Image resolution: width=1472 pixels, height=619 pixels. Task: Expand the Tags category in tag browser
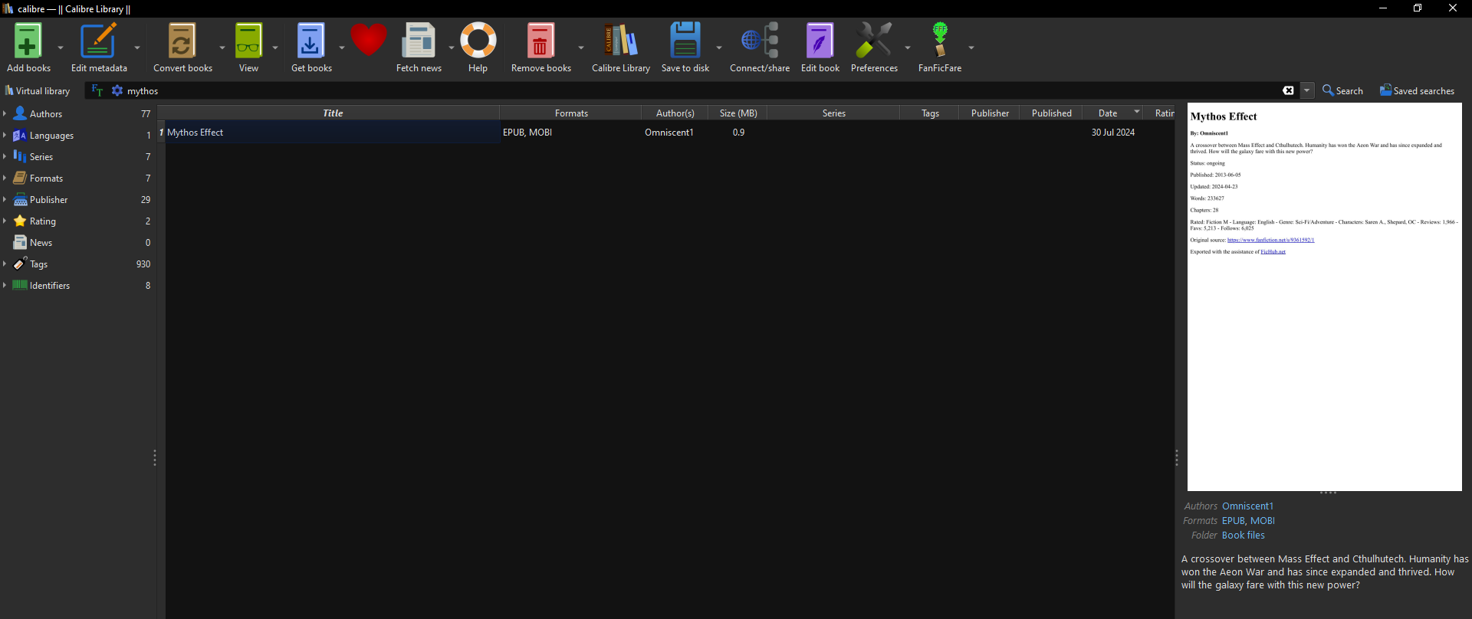click(x=5, y=264)
